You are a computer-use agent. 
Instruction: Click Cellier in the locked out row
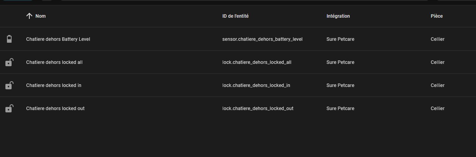coord(437,109)
